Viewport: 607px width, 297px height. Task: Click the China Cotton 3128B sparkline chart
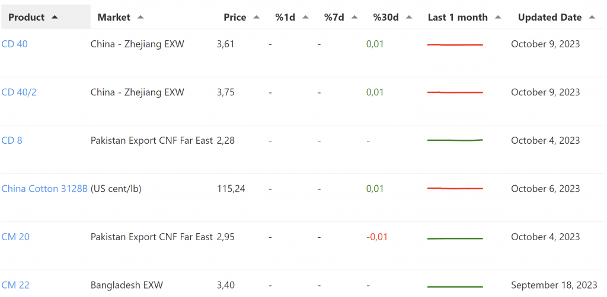click(x=455, y=188)
